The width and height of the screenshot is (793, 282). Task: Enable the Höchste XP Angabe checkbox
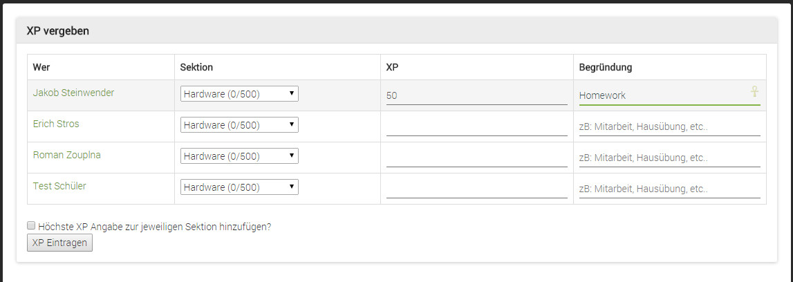coord(31,226)
